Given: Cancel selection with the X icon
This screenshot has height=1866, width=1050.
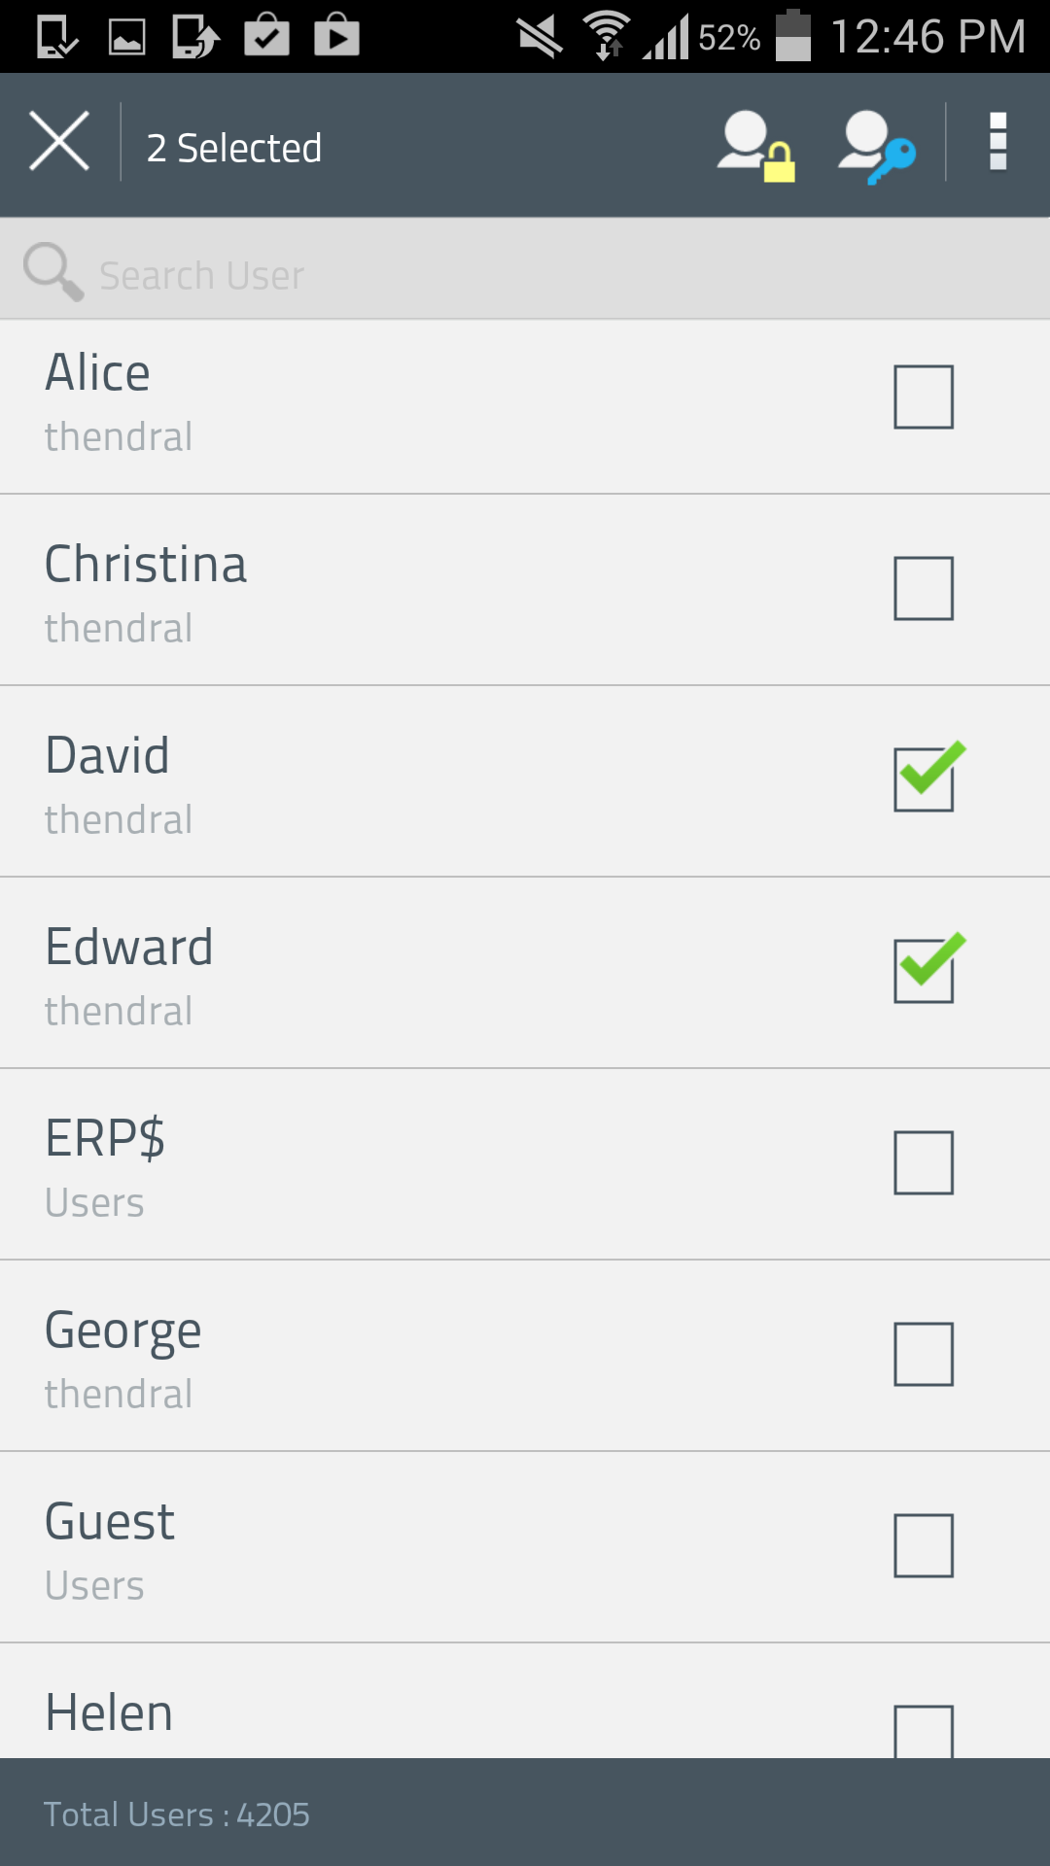Looking at the screenshot, I should (59, 142).
